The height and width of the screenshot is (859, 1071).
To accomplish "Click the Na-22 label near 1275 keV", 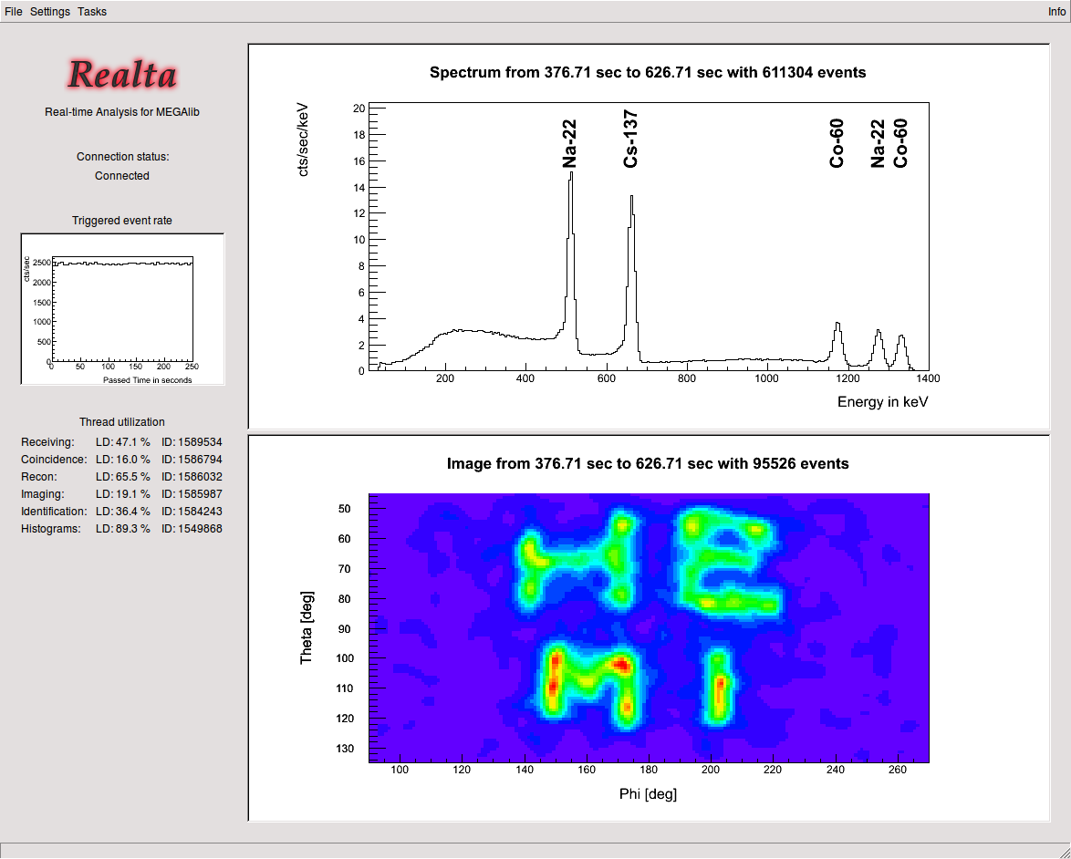I will (878, 144).
